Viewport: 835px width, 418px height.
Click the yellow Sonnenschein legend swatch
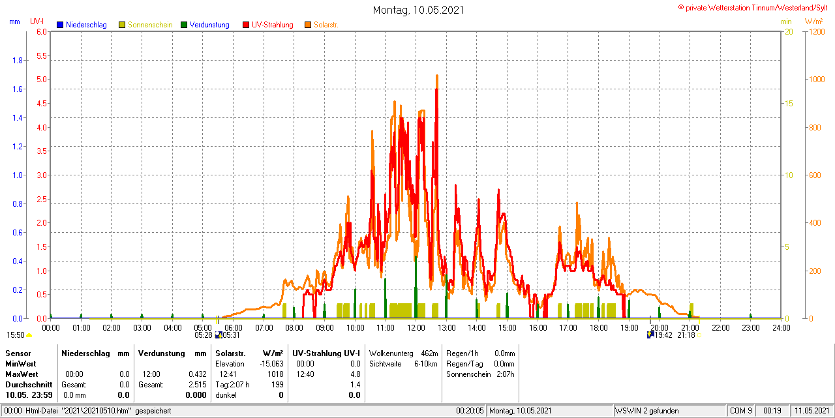tap(122, 25)
